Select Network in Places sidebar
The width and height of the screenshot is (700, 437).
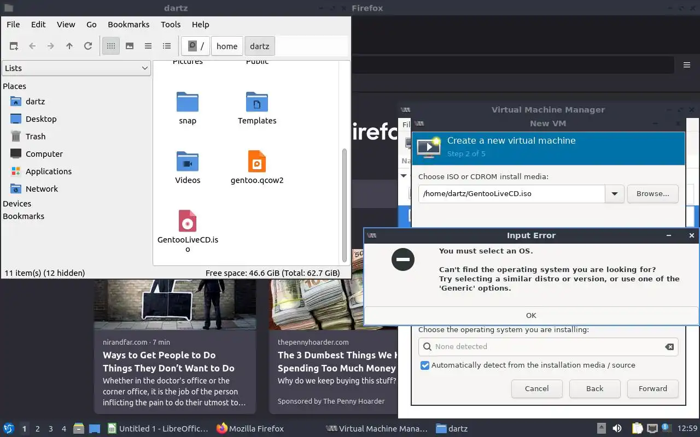pos(42,189)
